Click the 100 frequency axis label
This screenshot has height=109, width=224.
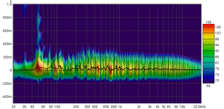(57, 107)
